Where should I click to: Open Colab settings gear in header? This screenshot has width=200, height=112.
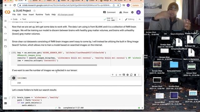132,12
